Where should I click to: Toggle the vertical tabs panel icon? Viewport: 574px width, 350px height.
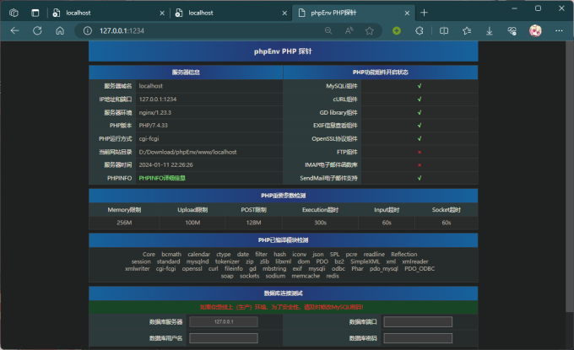pos(35,13)
